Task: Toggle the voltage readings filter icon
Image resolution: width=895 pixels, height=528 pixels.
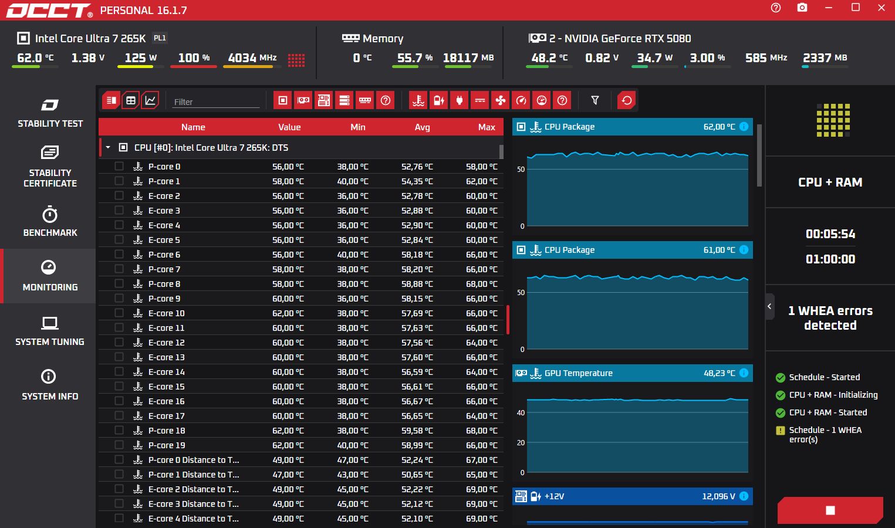Action: tap(439, 100)
